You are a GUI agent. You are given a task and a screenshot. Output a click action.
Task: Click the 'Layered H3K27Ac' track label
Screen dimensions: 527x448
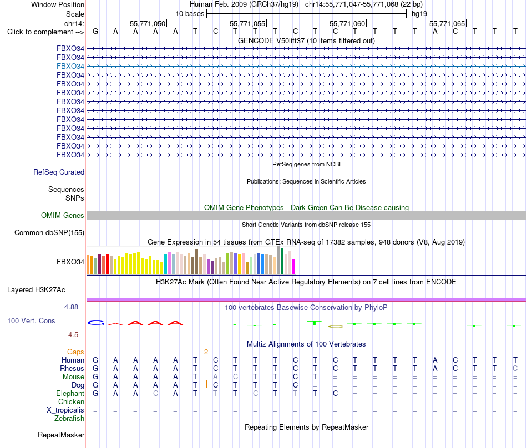point(36,289)
